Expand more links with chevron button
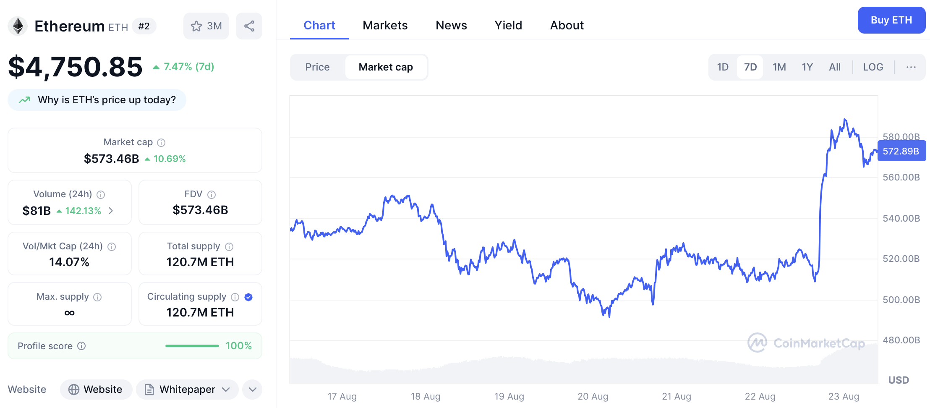Viewport: 930px width, 408px height. tap(252, 390)
